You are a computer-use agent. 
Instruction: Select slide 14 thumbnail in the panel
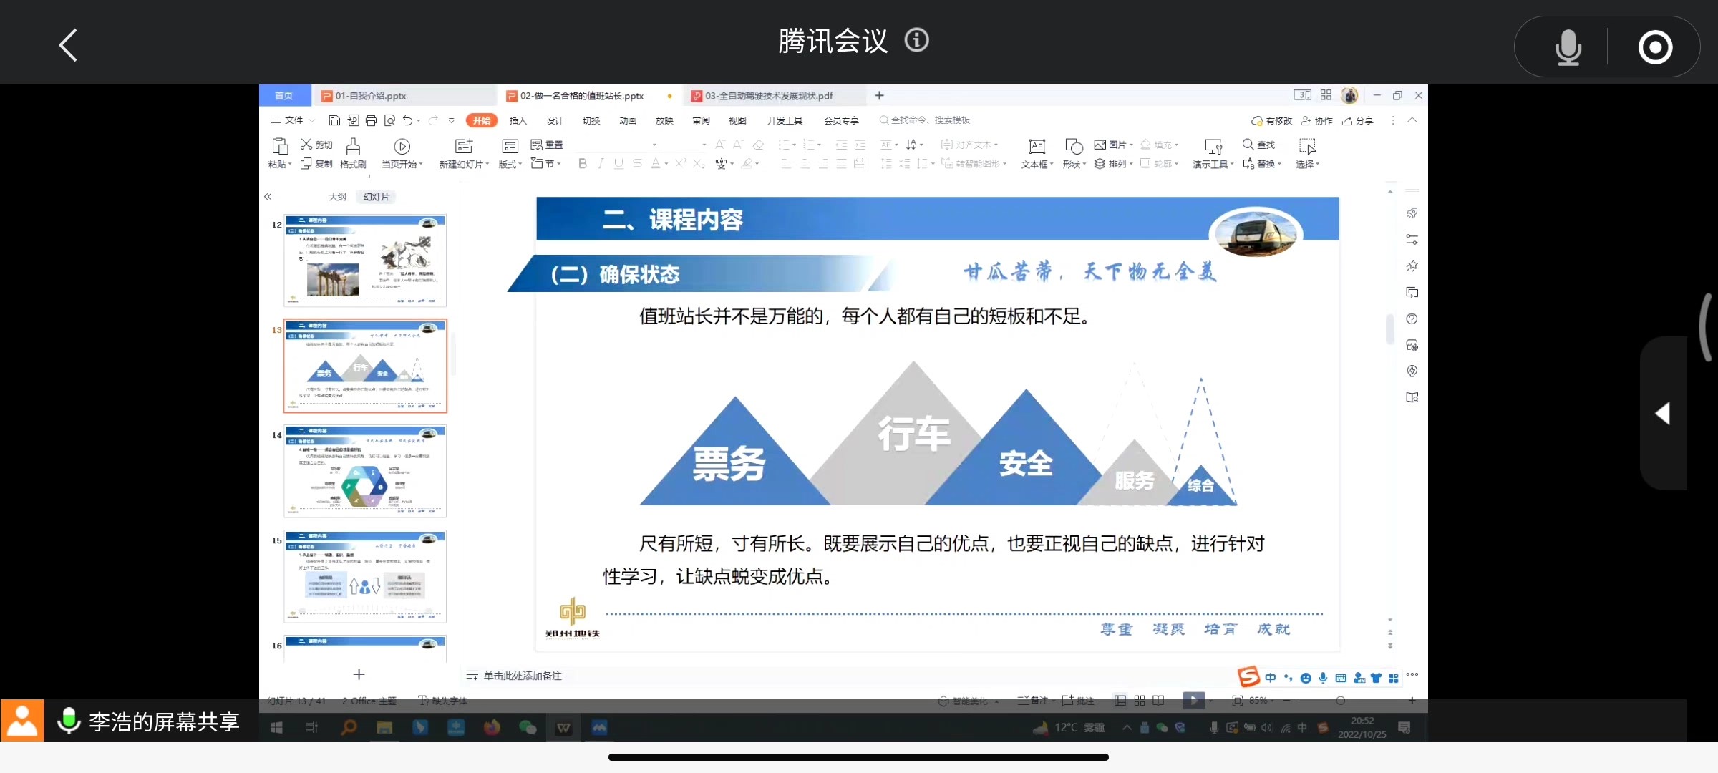pyautogui.click(x=365, y=471)
